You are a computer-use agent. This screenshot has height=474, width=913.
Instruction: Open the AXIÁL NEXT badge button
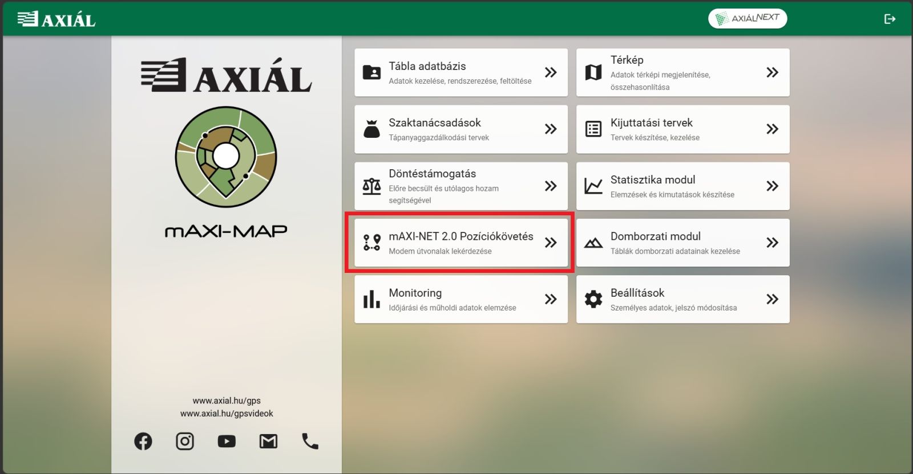coord(748,18)
